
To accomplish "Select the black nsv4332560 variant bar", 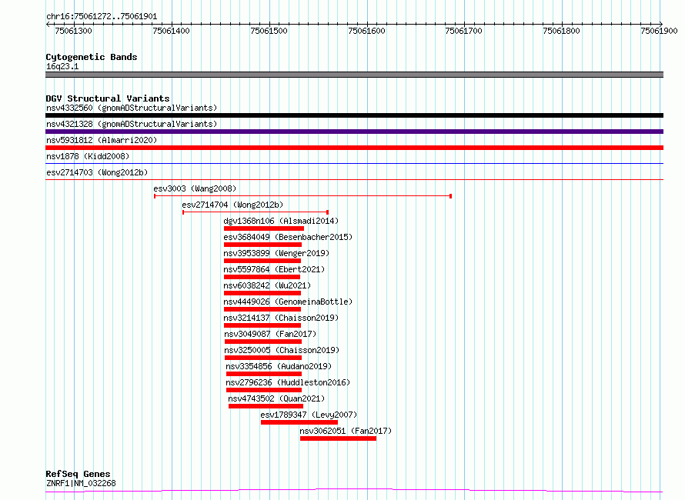I will click(354, 115).
